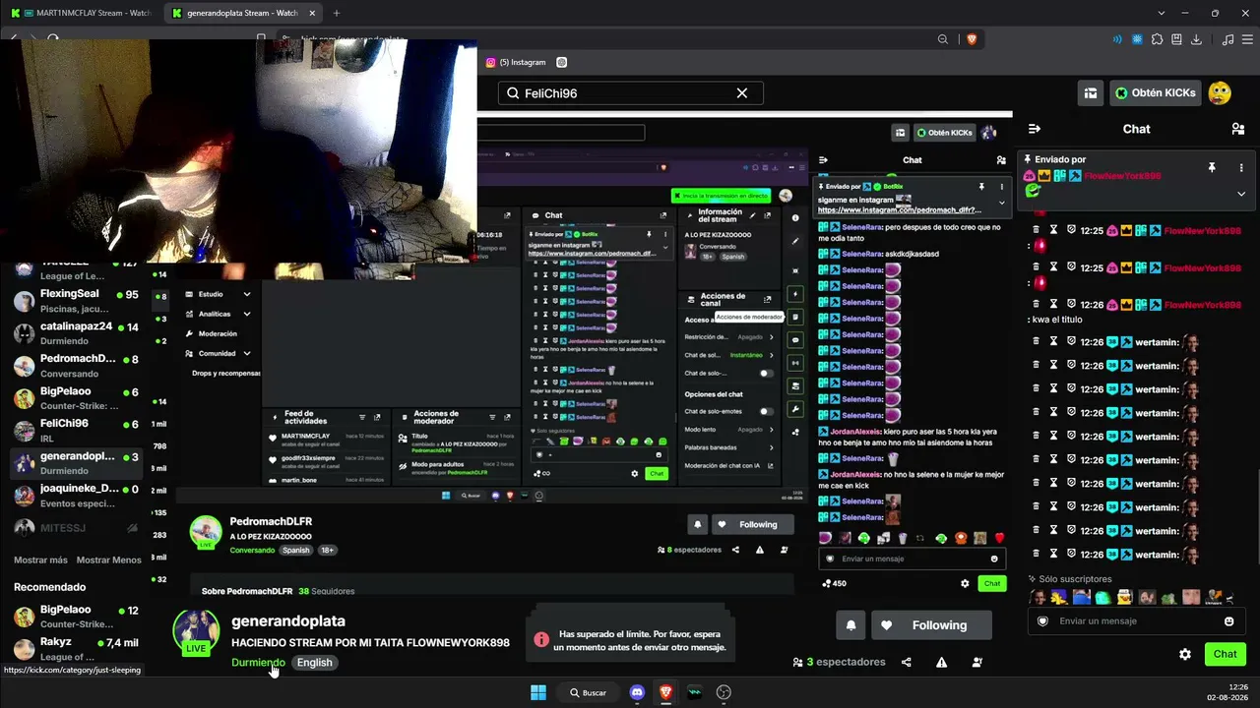Screen dimensions: 1260x708
Task: Open the icon button left of Obtén KICKs
Action: tap(1091, 93)
